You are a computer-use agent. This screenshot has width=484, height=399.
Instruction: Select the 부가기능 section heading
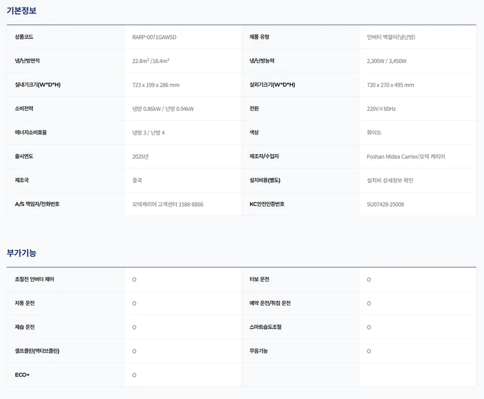(x=21, y=253)
